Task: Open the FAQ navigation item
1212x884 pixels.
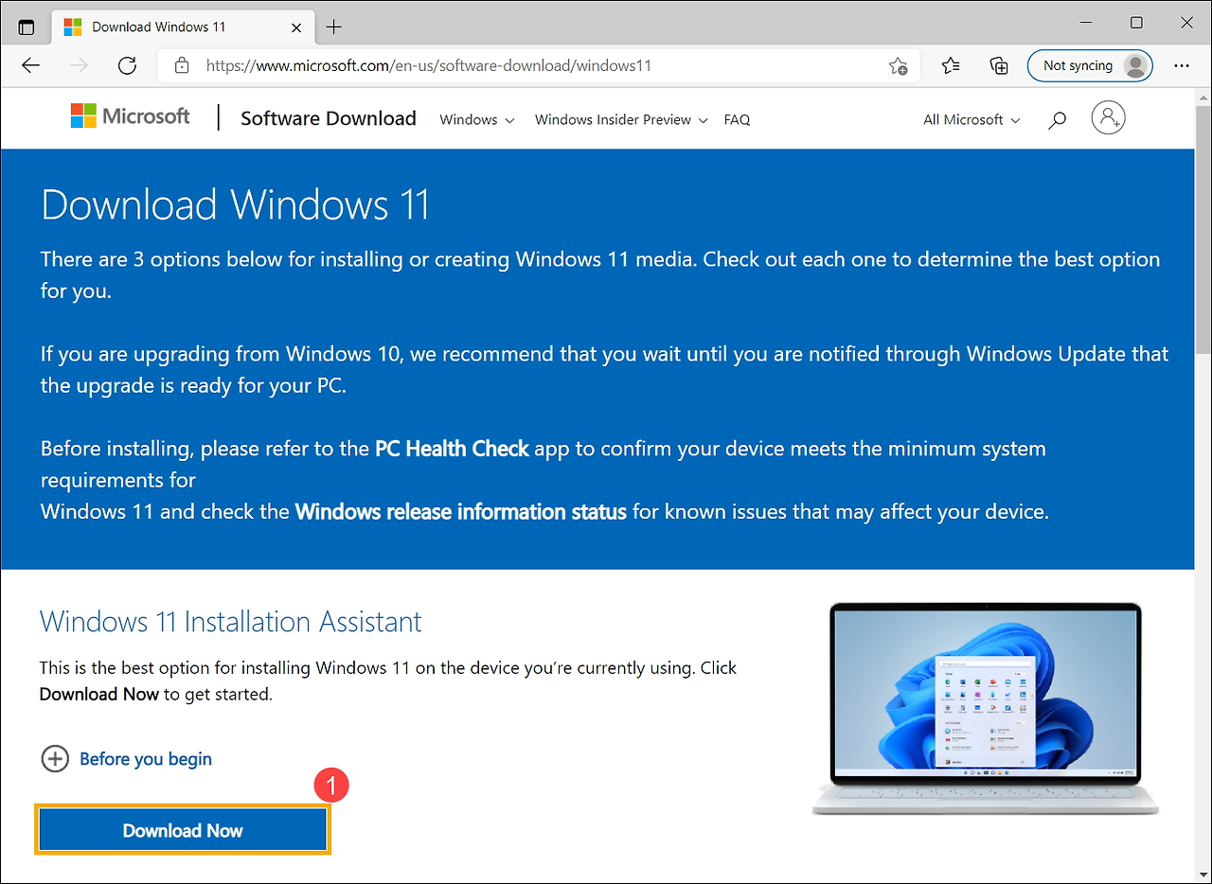Action: click(x=737, y=120)
